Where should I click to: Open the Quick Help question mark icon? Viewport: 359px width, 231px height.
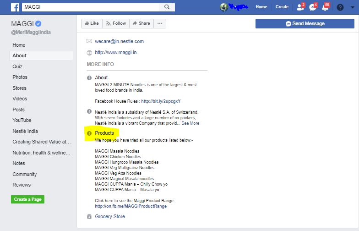(x=340, y=7)
